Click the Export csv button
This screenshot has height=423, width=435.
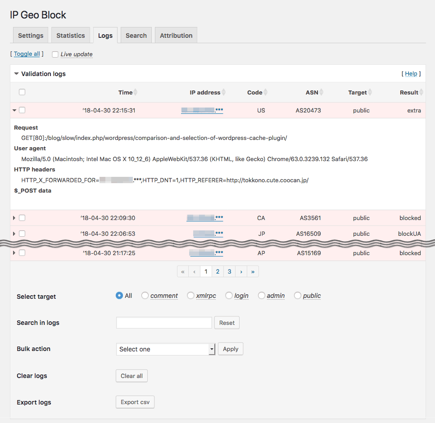click(x=135, y=402)
